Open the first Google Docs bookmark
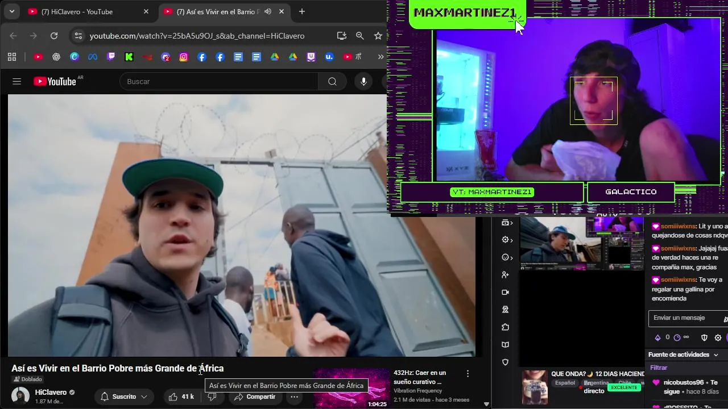 tap(238, 57)
